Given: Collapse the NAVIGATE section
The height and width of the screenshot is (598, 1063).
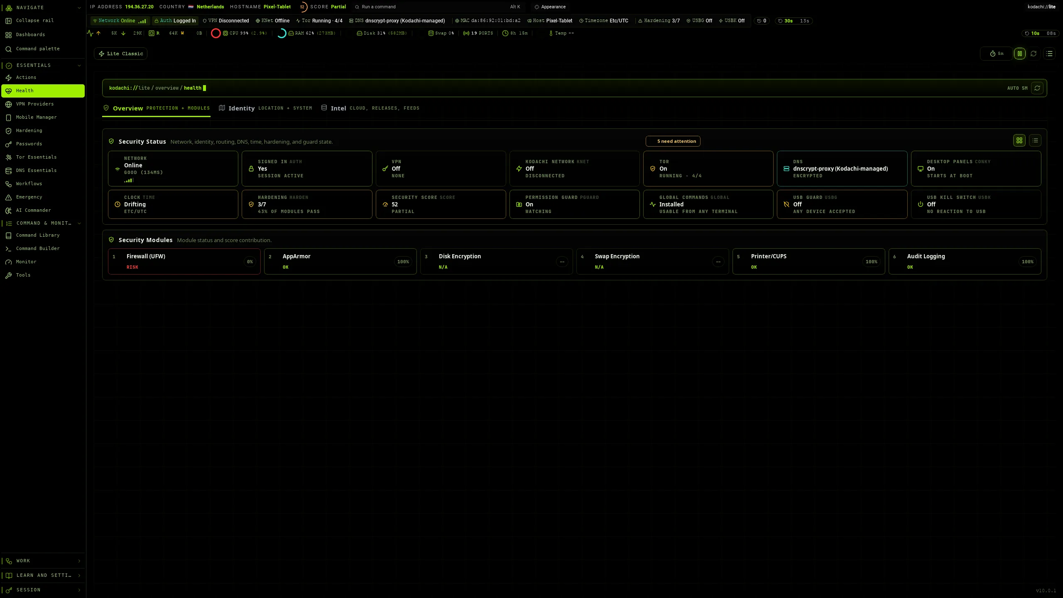Looking at the screenshot, I should (x=43, y=7).
